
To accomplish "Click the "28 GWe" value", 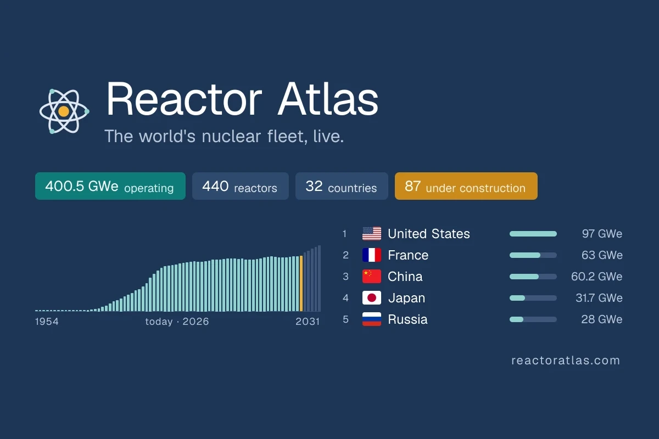I will pyautogui.click(x=602, y=319).
